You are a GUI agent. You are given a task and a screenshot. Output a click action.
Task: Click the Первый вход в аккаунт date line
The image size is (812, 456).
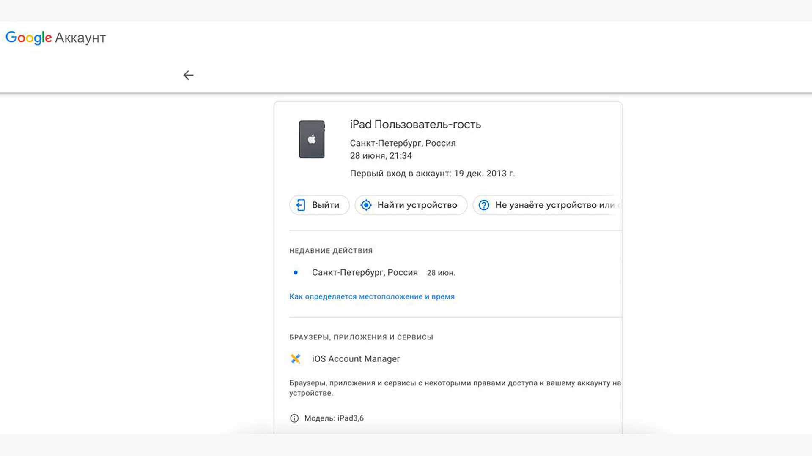point(432,174)
